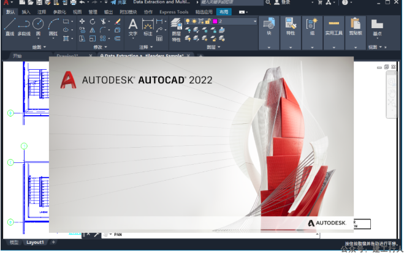Open the Manage (管理) ribbon tab
The height and width of the screenshot is (253, 404).
point(93,12)
